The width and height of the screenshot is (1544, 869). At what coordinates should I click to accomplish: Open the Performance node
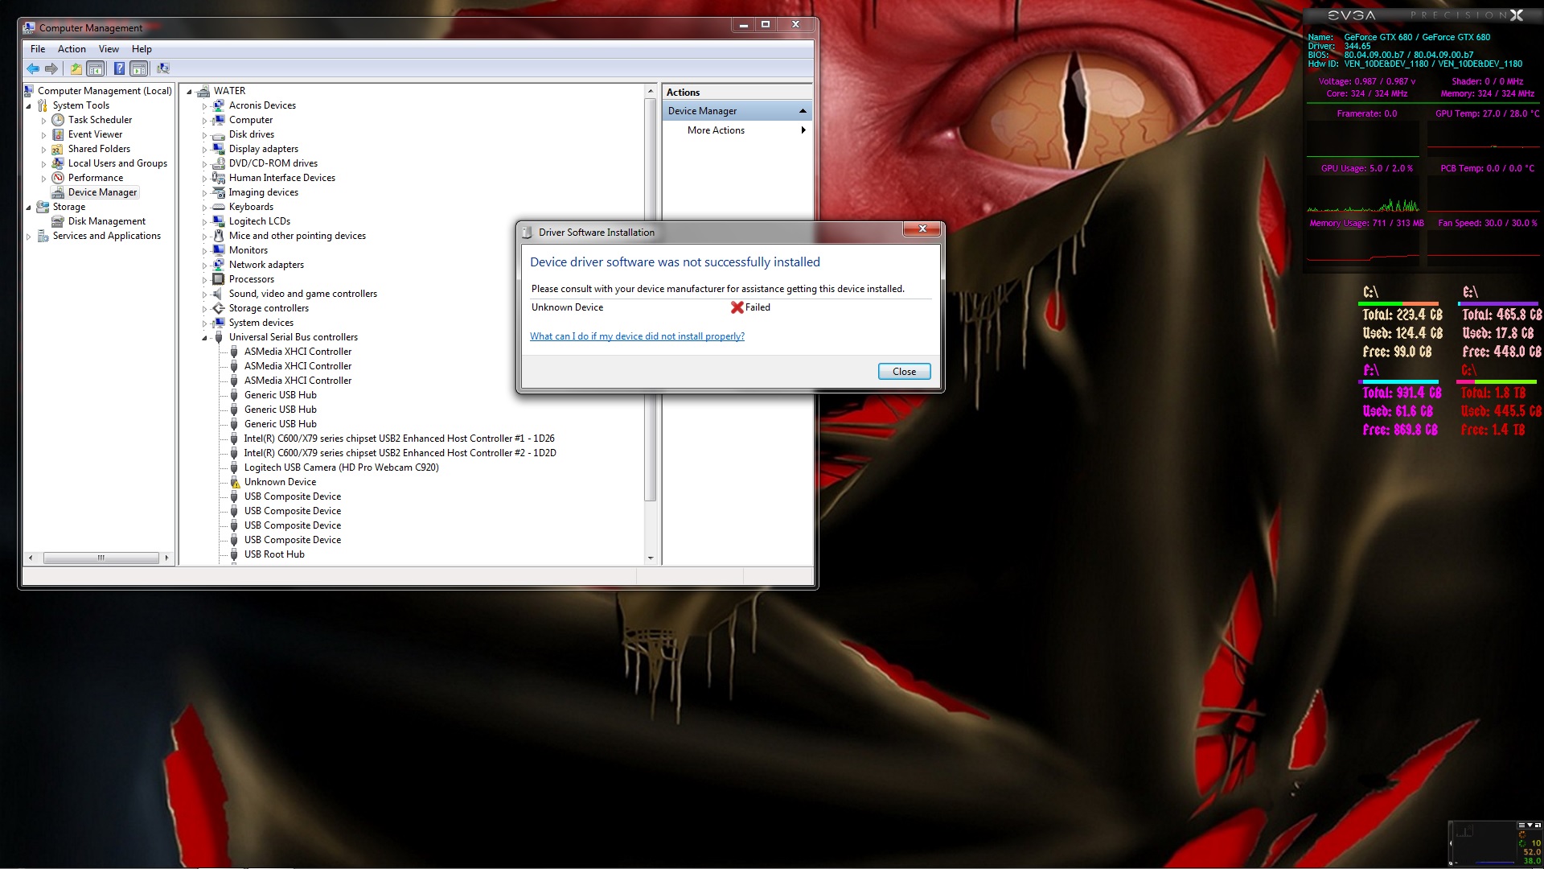(95, 178)
